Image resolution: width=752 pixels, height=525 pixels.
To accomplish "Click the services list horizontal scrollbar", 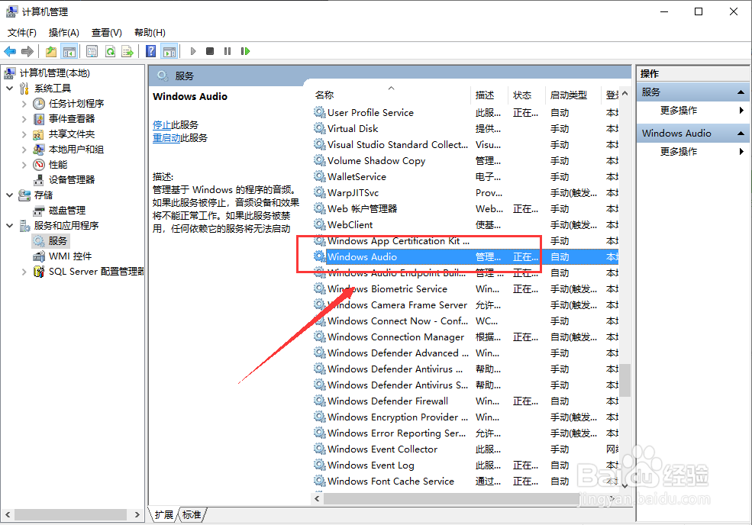I will 452,498.
